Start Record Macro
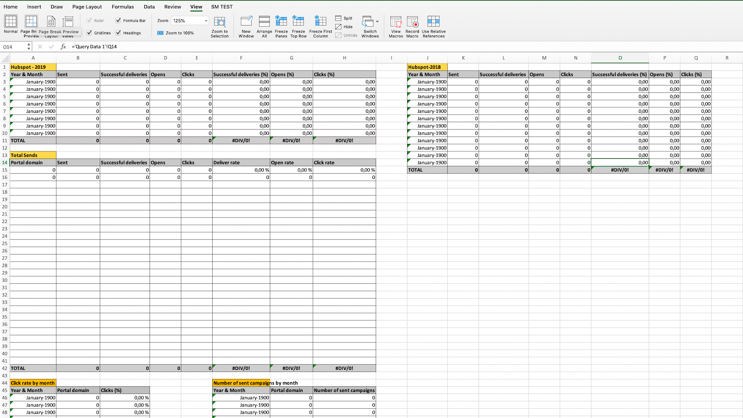This screenshot has width=743, height=418. click(412, 26)
